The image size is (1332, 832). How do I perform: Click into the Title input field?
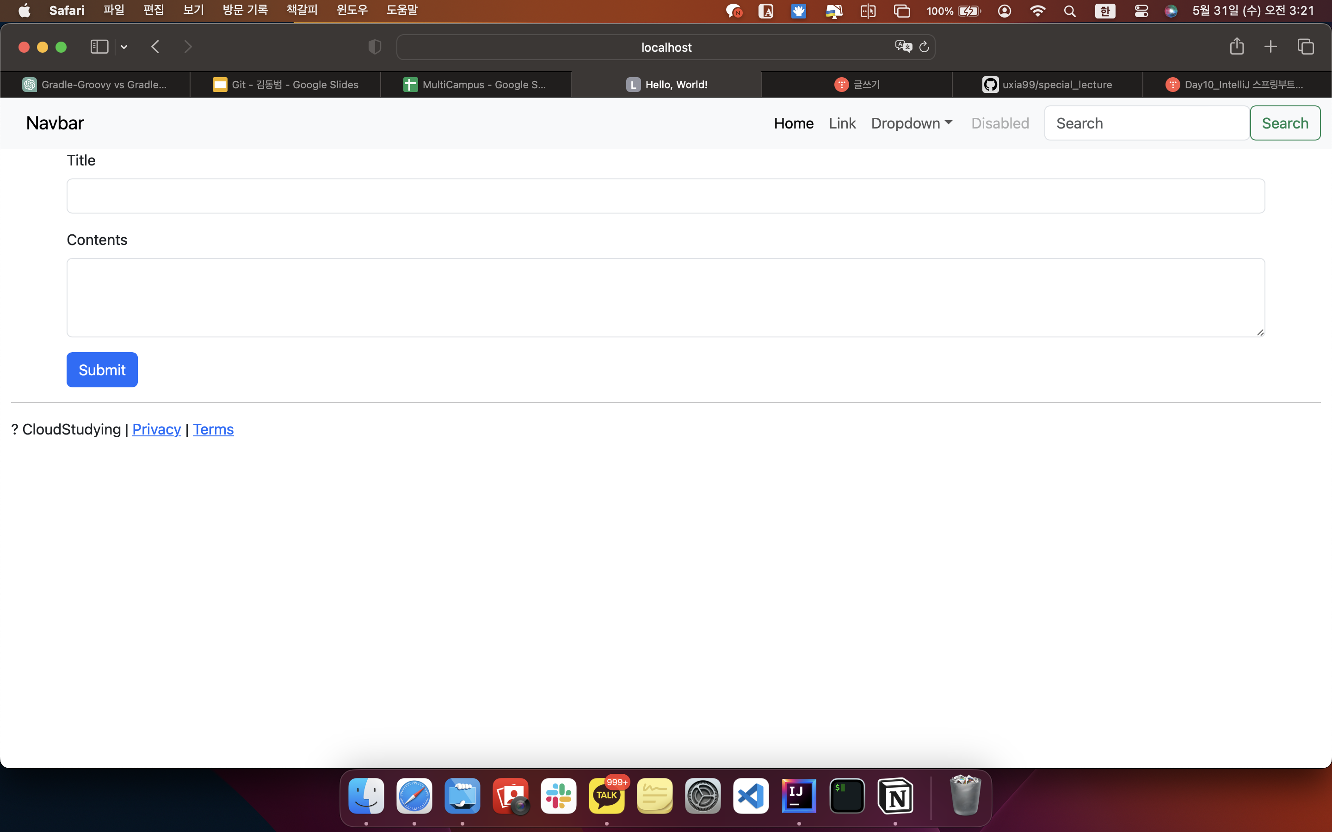pos(666,196)
